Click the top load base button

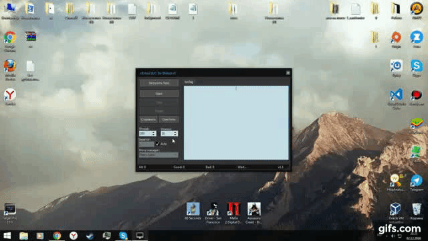[x=159, y=83]
